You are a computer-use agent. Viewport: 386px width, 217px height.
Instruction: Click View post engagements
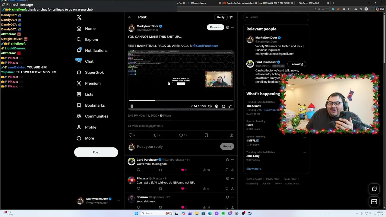(145, 126)
